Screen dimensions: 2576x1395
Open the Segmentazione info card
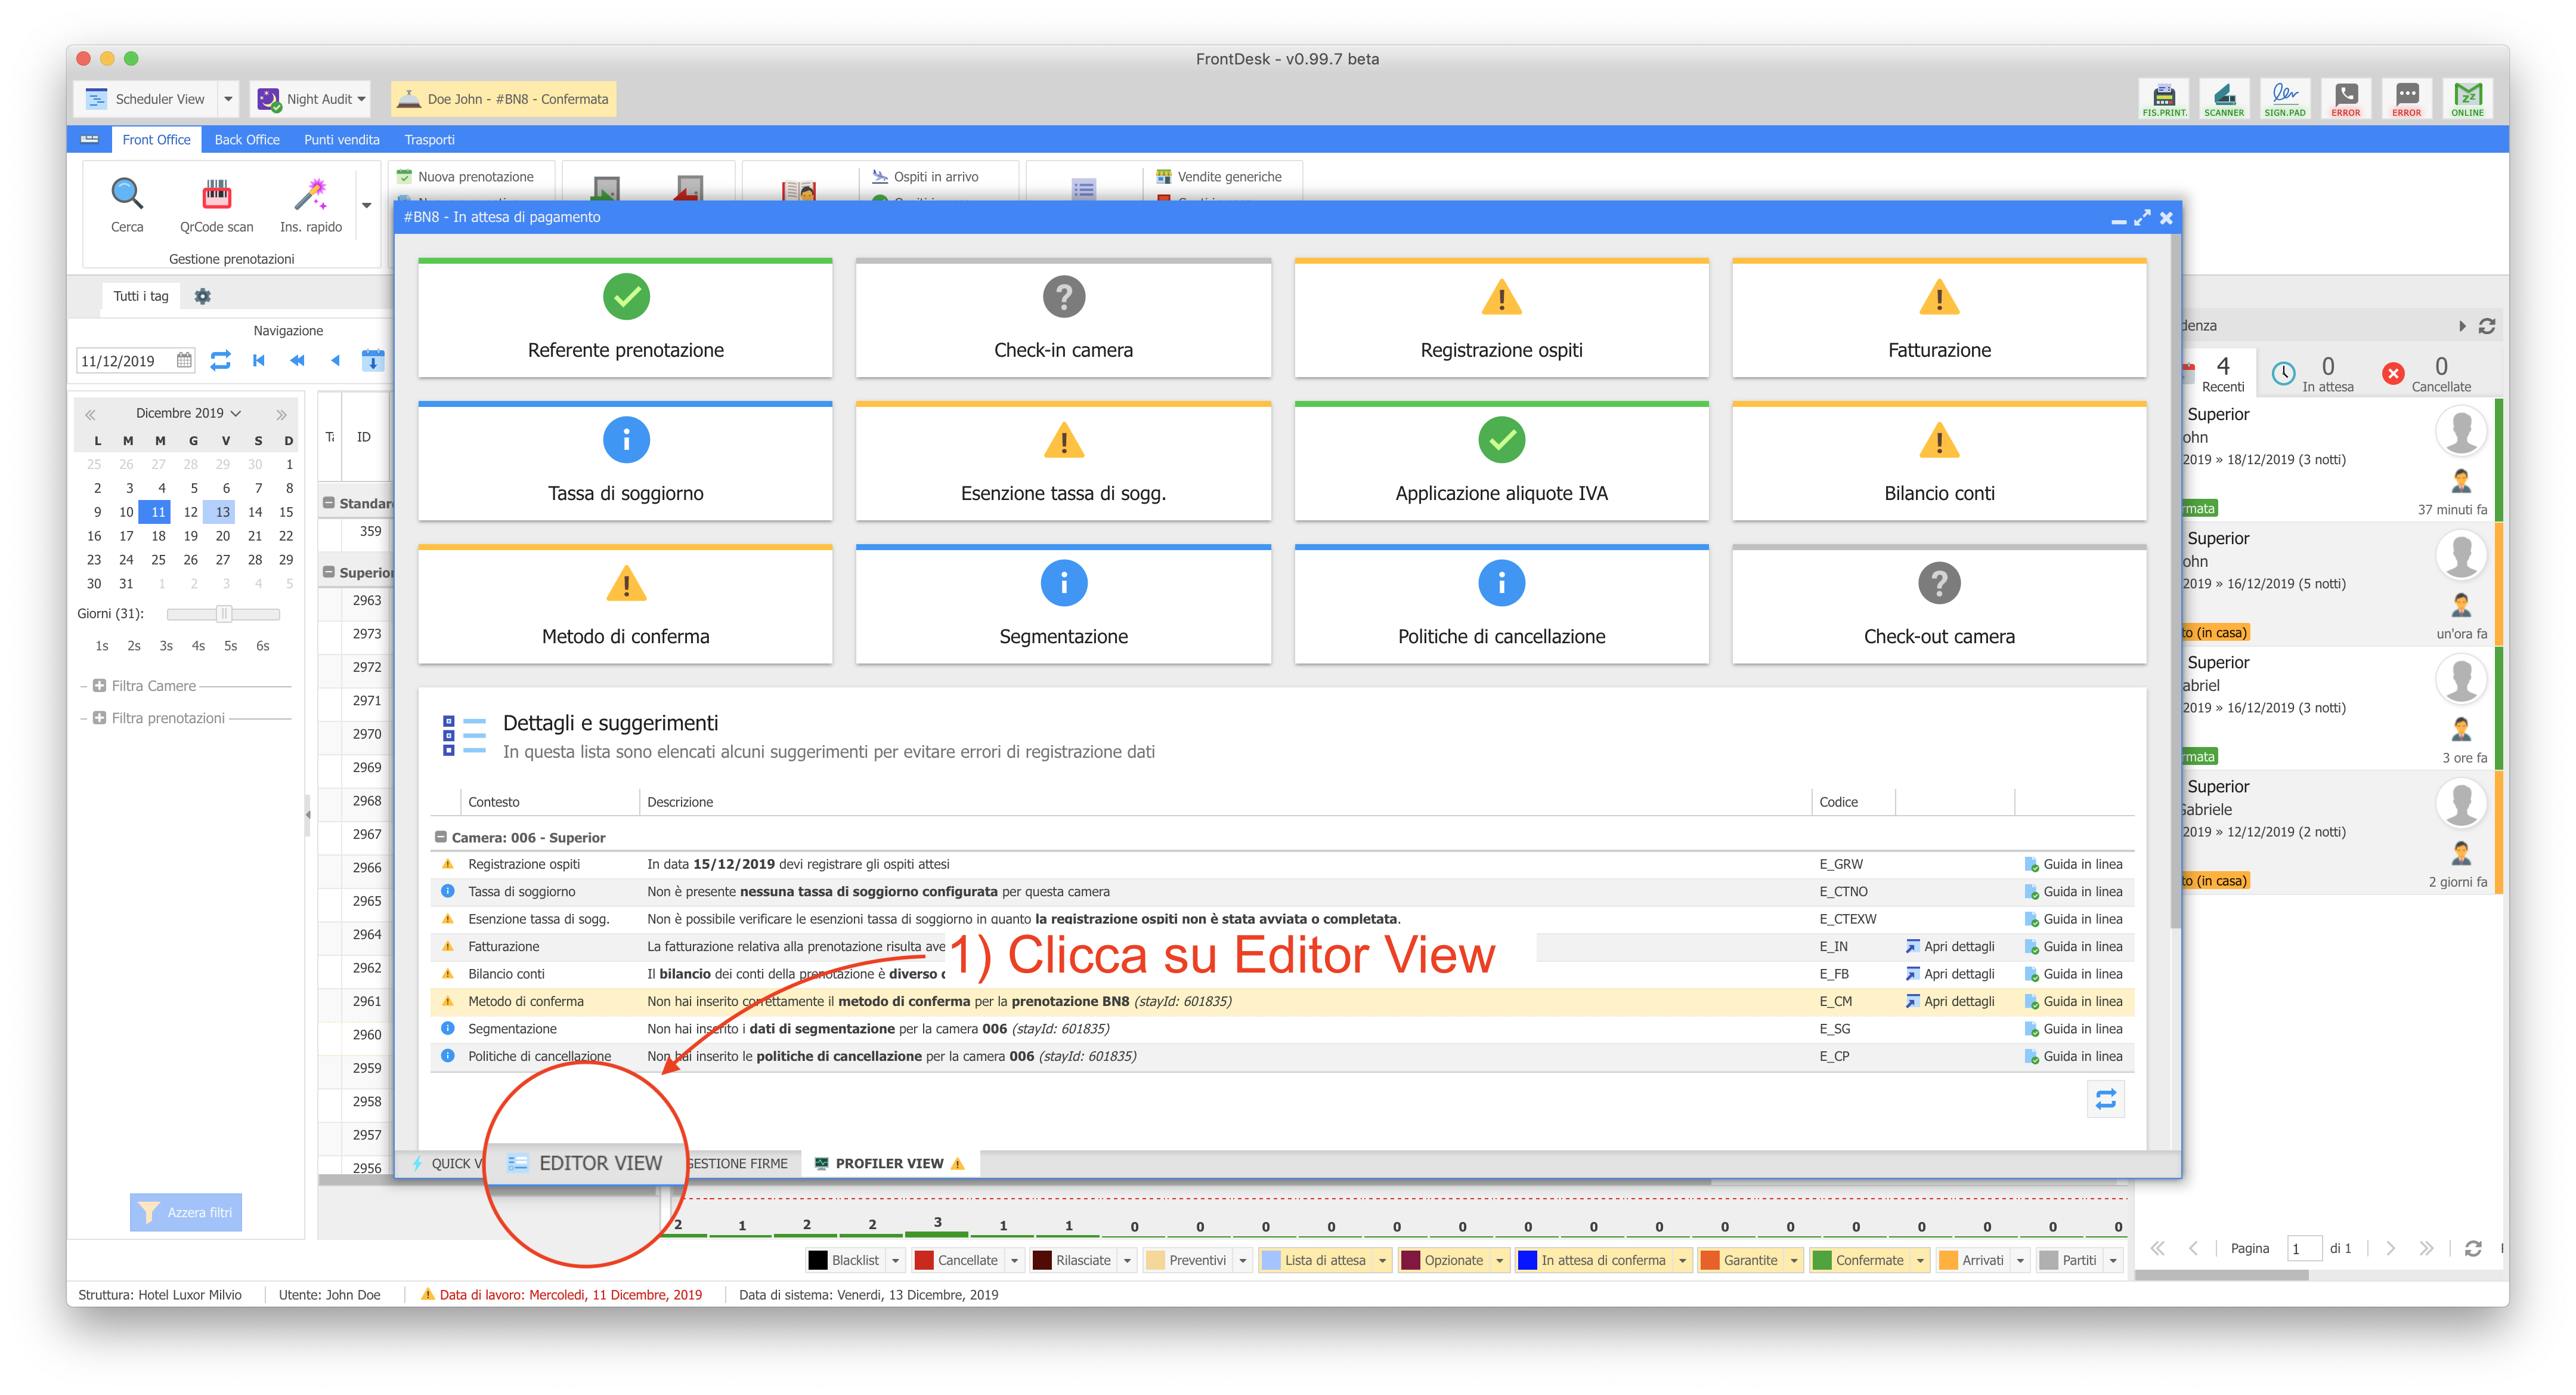1063,604
